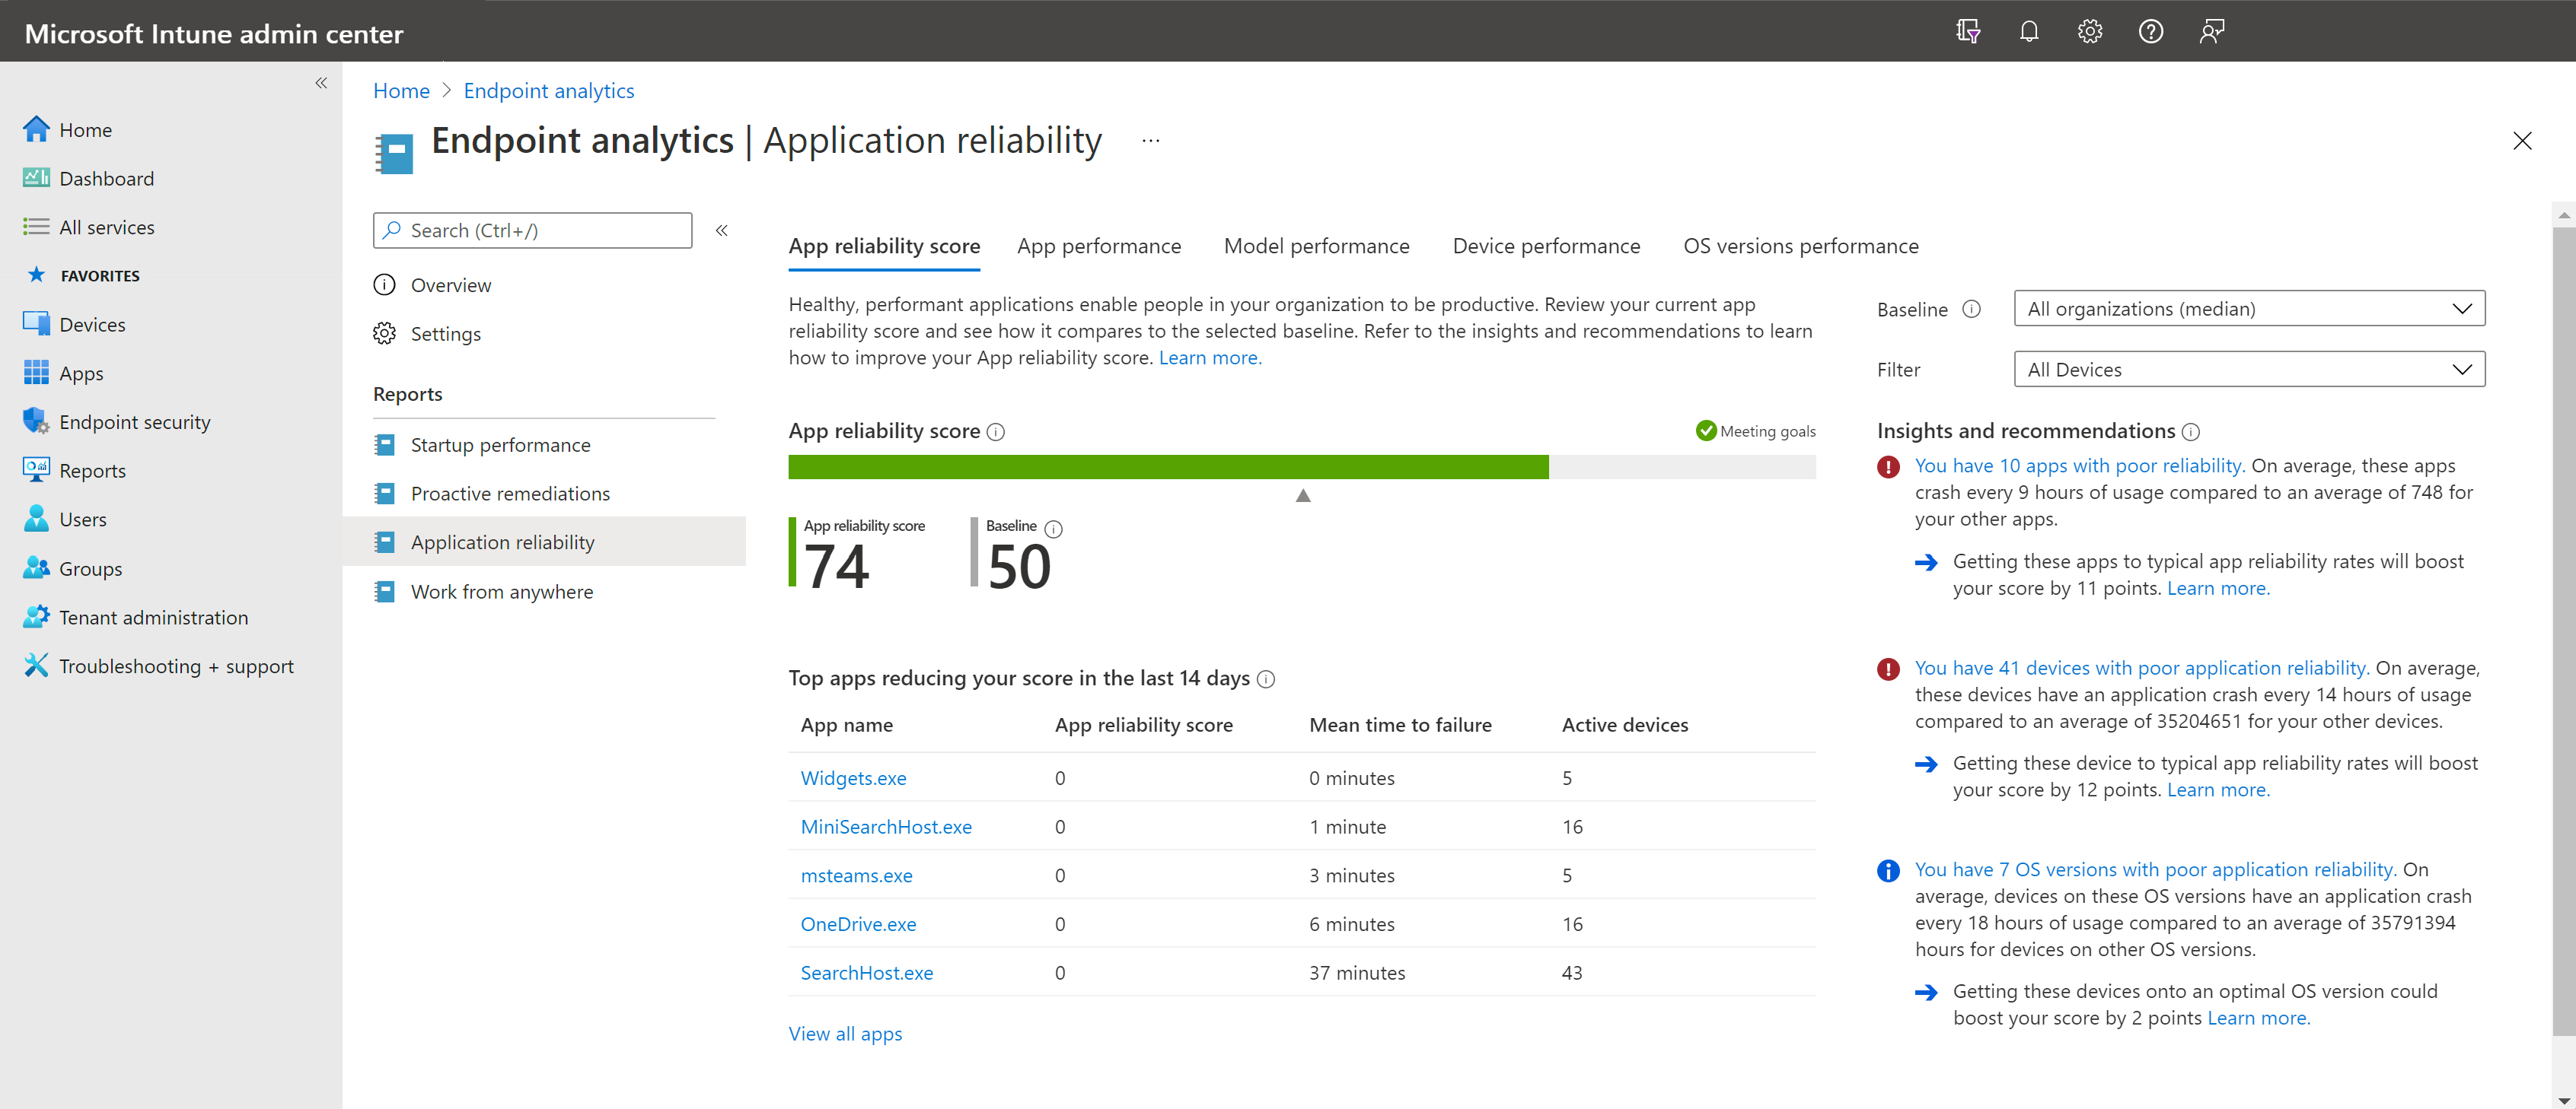Click the feedback person icon in header
Screen dimensions: 2576x1109
point(2211,31)
